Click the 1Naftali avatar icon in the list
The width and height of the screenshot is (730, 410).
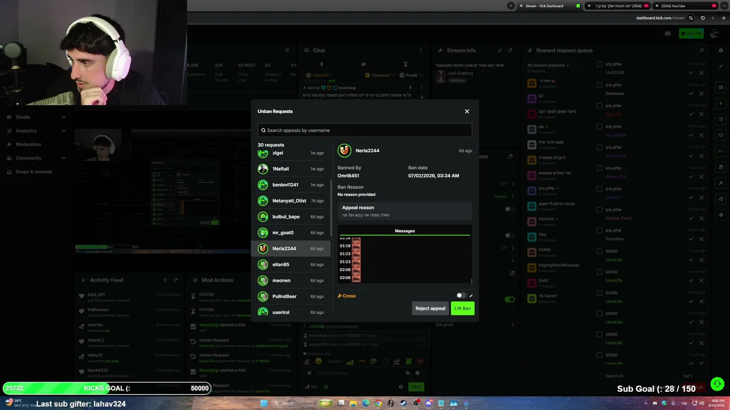pyautogui.click(x=263, y=169)
